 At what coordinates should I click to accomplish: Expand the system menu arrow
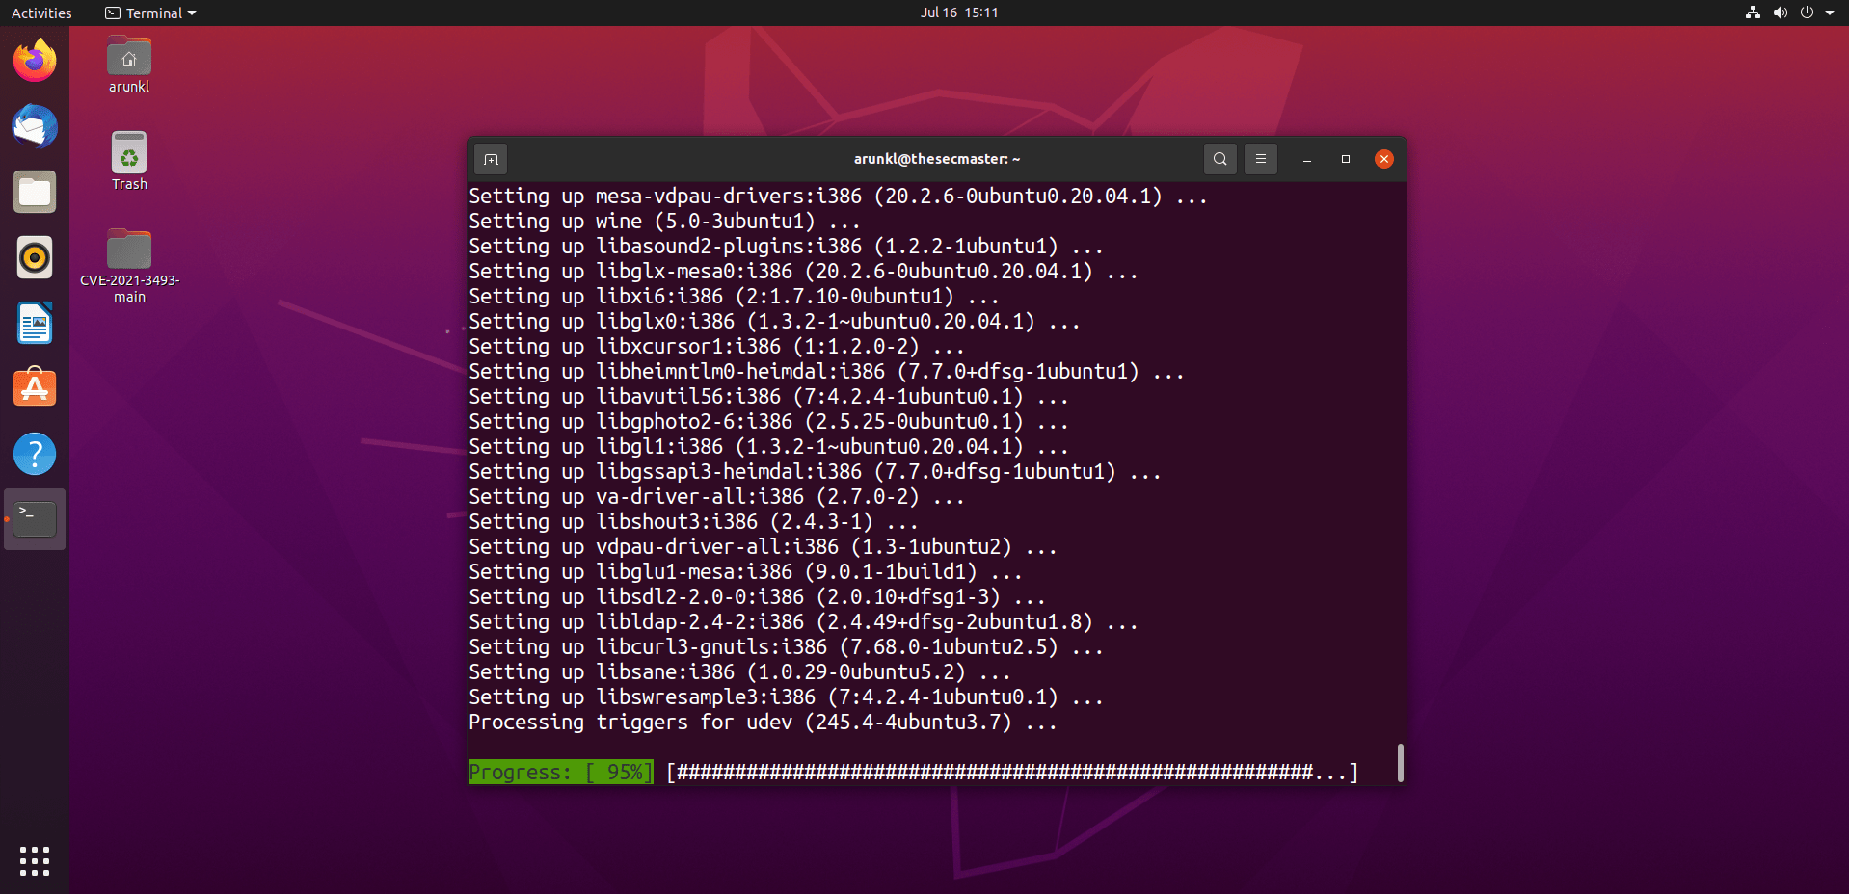coord(1830,13)
